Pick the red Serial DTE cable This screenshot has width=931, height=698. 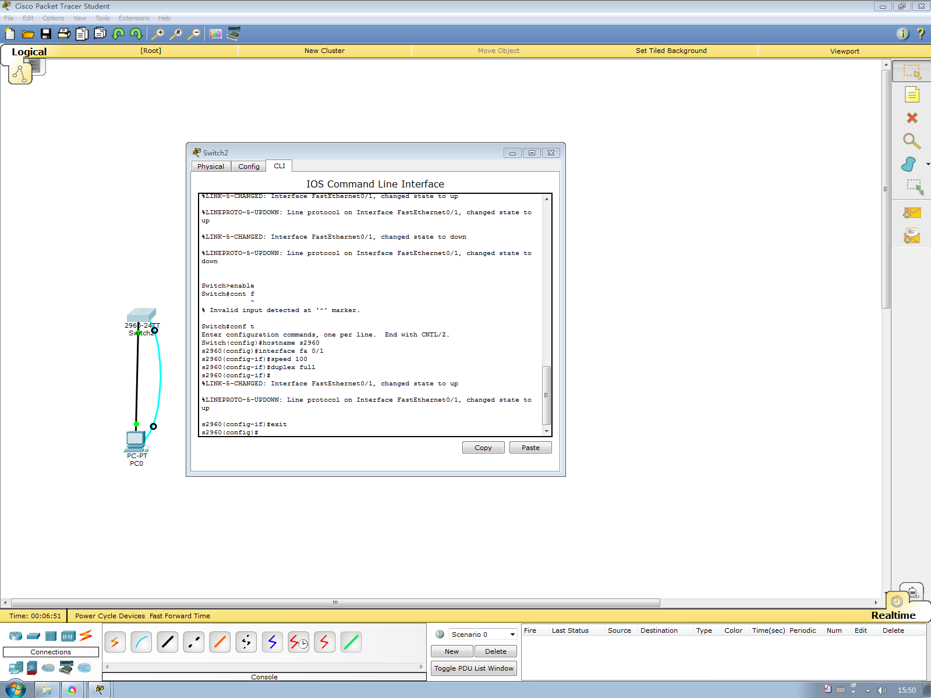(325, 642)
